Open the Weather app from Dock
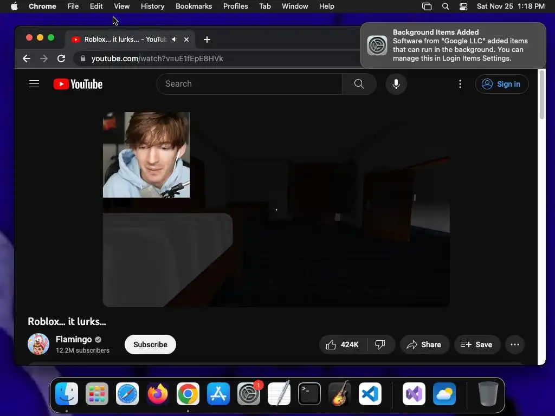This screenshot has height=416, width=555. [x=444, y=394]
